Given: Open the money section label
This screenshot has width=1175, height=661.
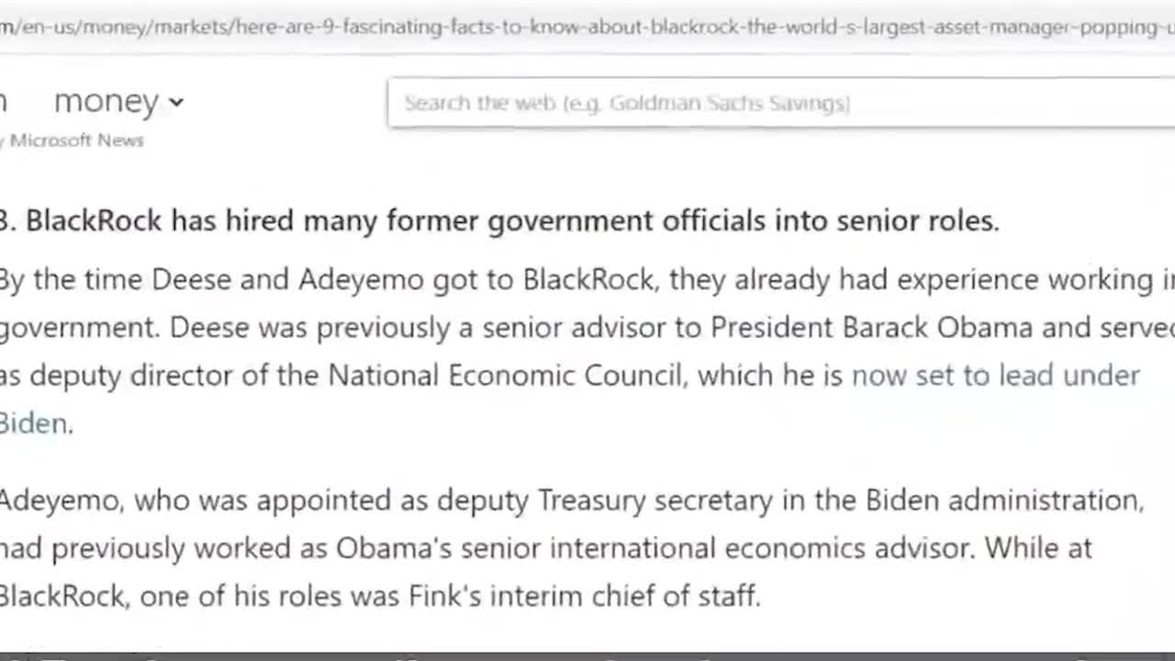Looking at the screenshot, I should point(106,100).
